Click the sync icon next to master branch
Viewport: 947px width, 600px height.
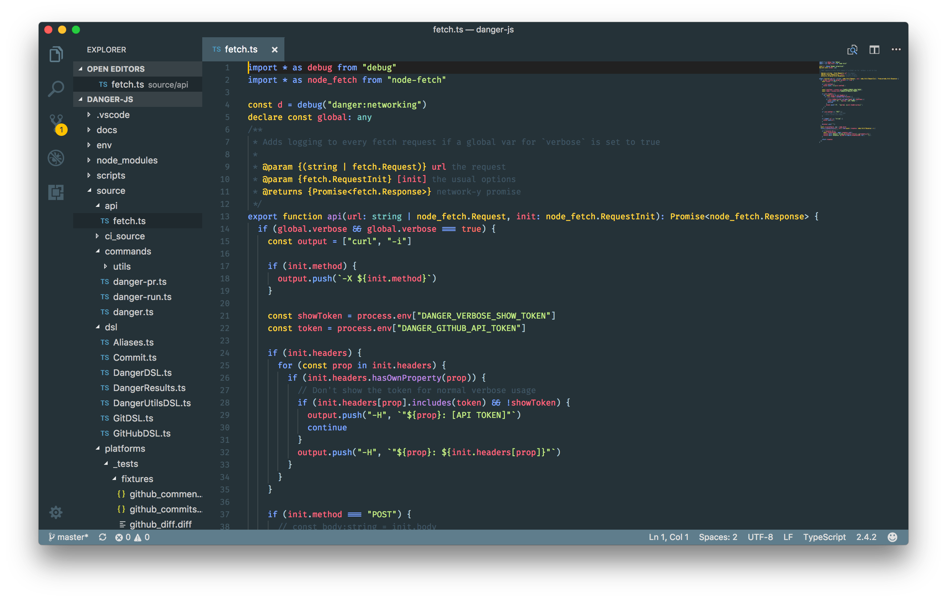click(102, 537)
